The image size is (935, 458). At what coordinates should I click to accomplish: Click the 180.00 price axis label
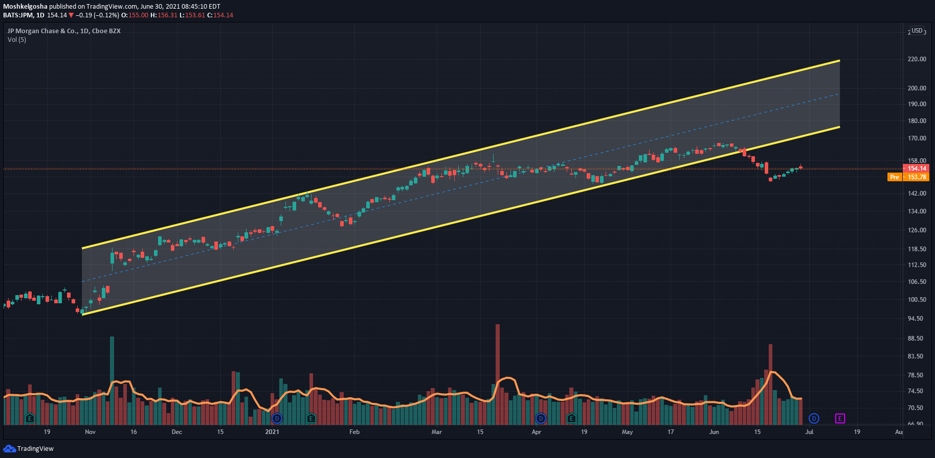click(917, 121)
